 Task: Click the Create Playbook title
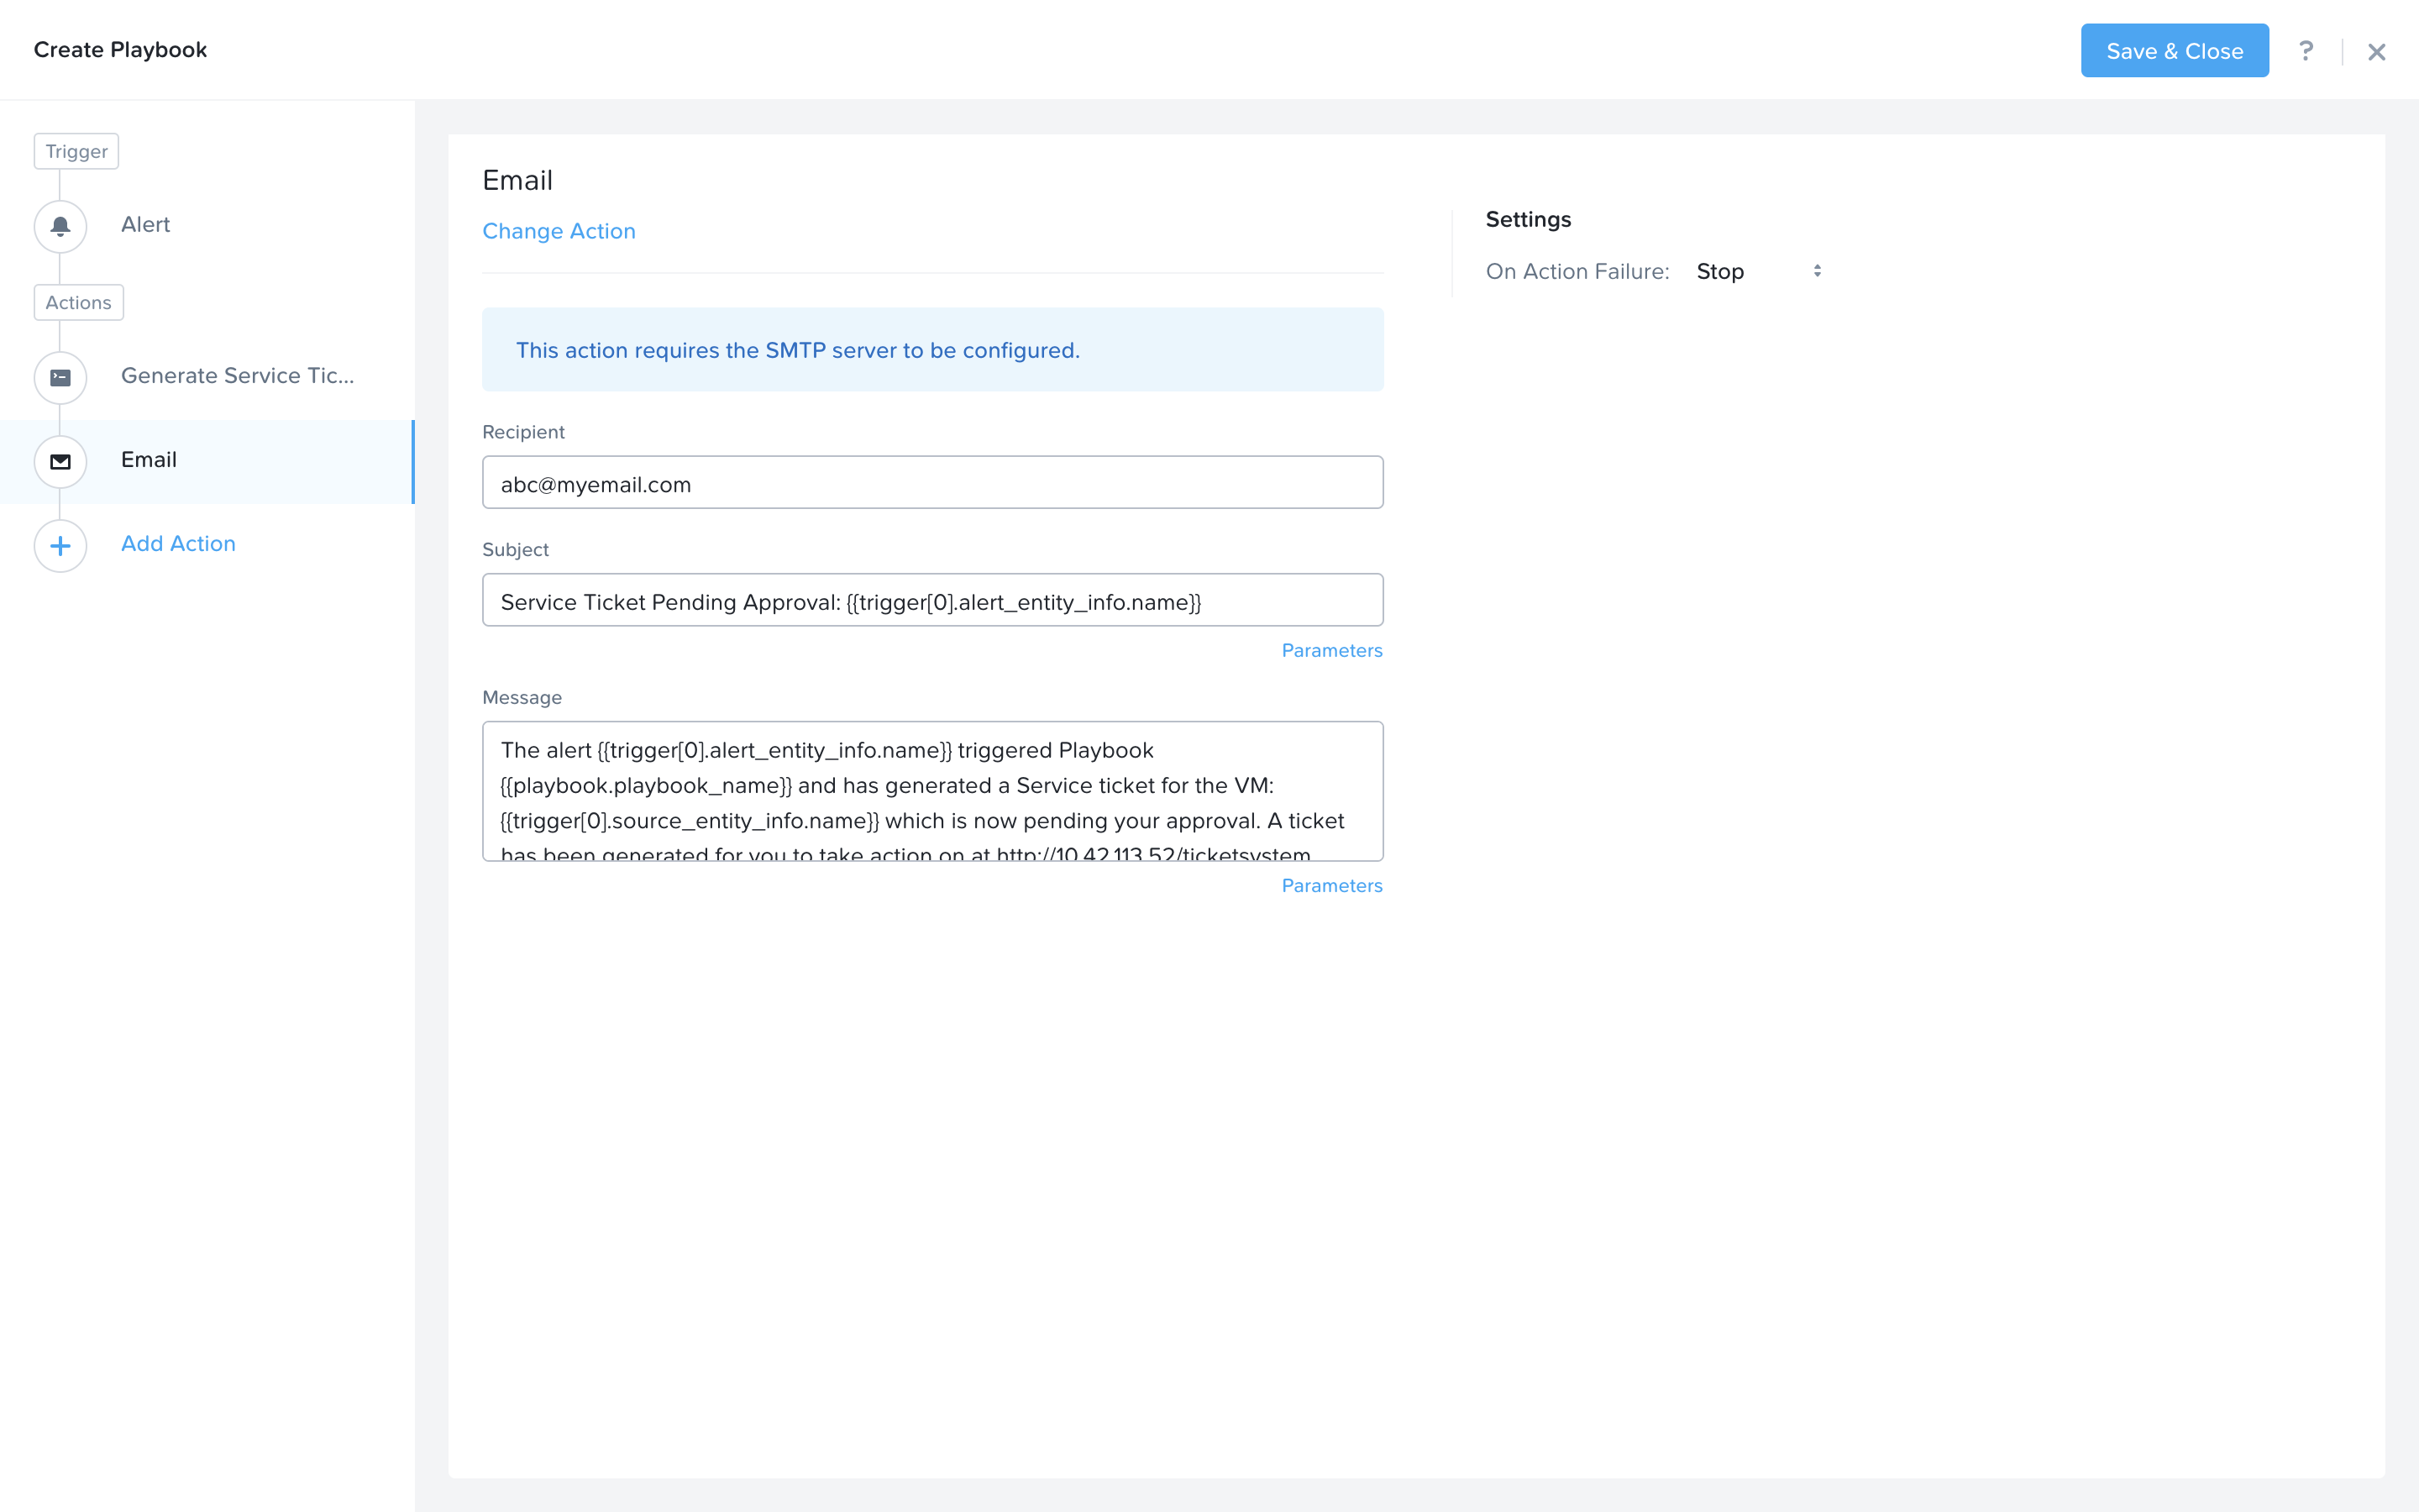pos(120,50)
